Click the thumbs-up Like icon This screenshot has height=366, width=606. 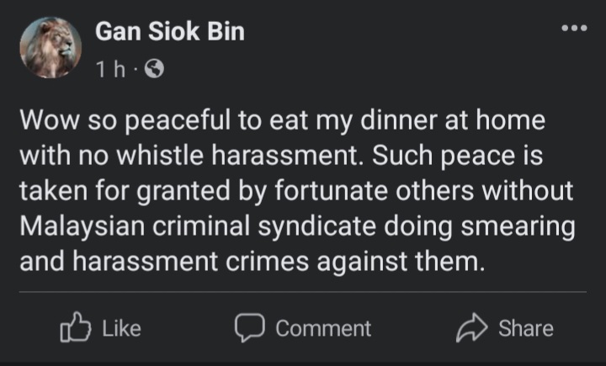pos(76,328)
